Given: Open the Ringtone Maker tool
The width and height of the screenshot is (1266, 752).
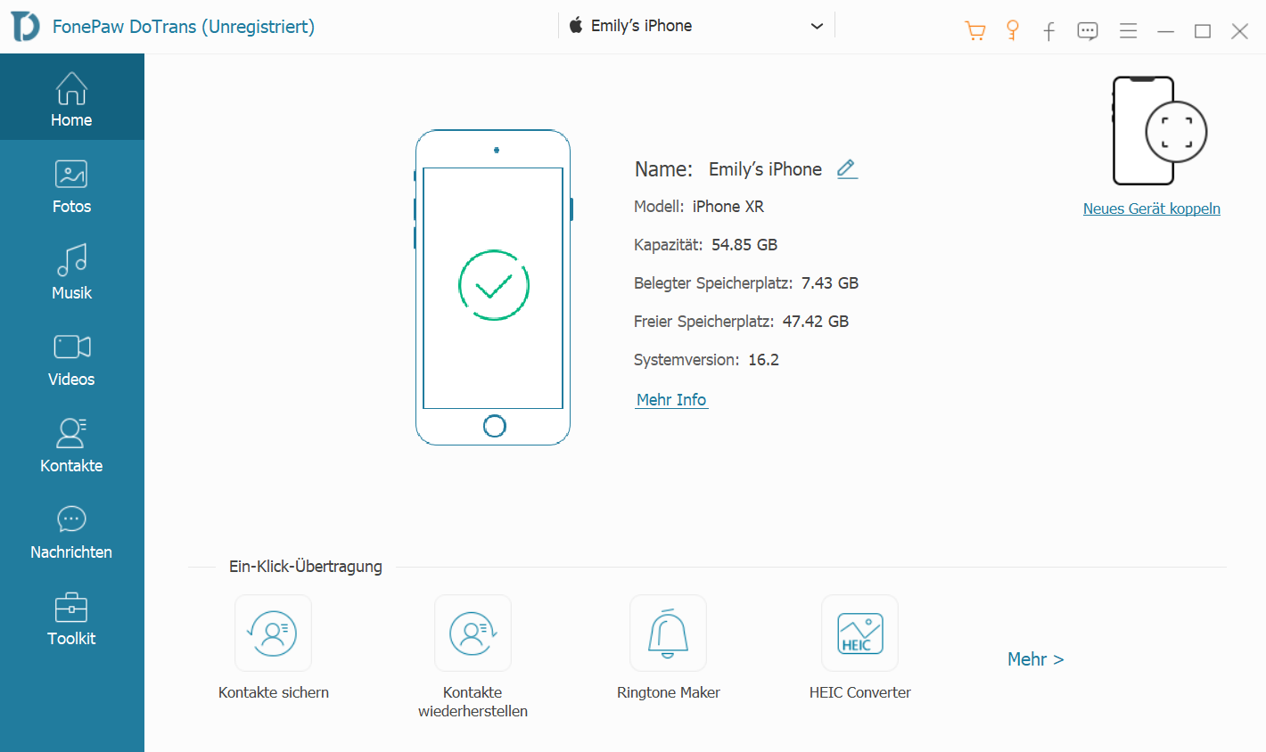Looking at the screenshot, I should (668, 633).
